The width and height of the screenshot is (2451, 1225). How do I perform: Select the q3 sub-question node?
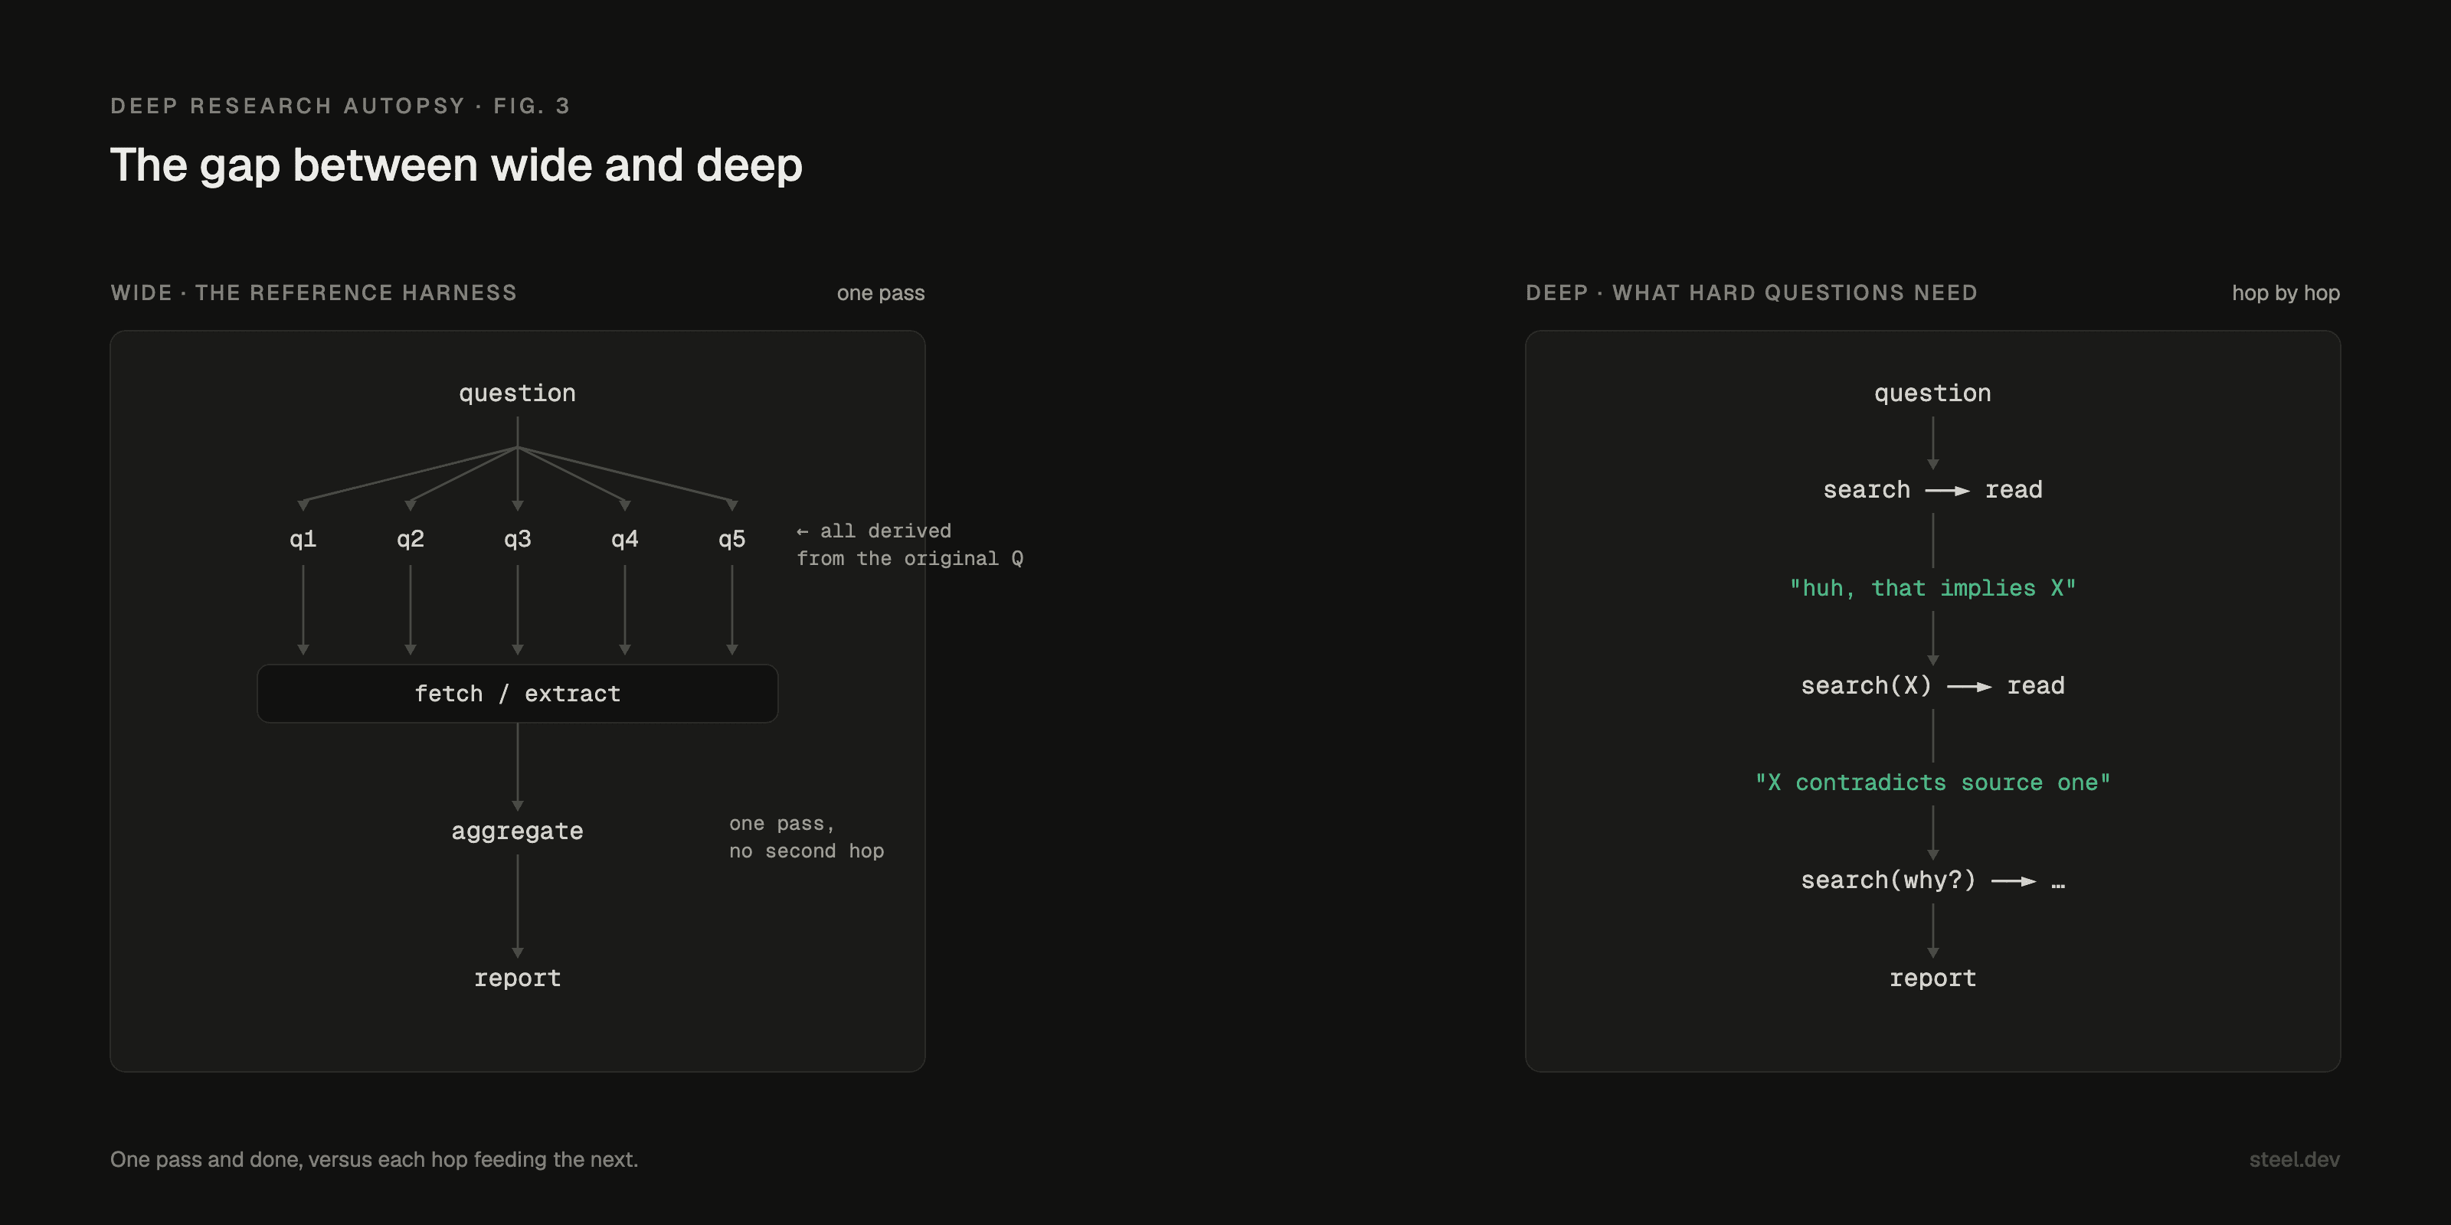(517, 539)
